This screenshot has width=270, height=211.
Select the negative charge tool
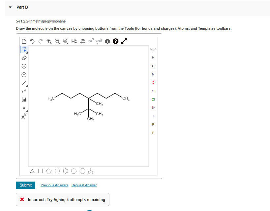[24, 74]
